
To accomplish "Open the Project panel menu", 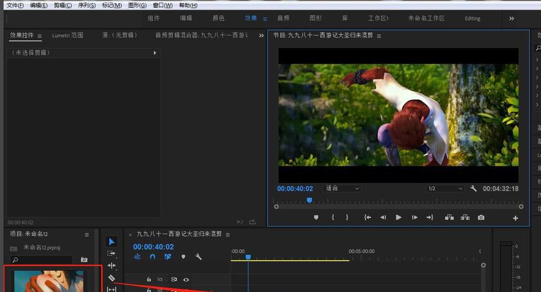I will click(x=87, y=235).
